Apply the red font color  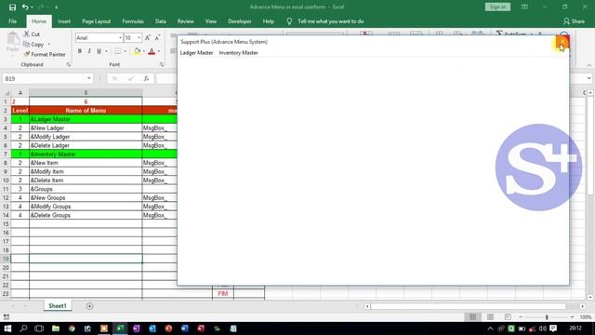click(152, 51)
